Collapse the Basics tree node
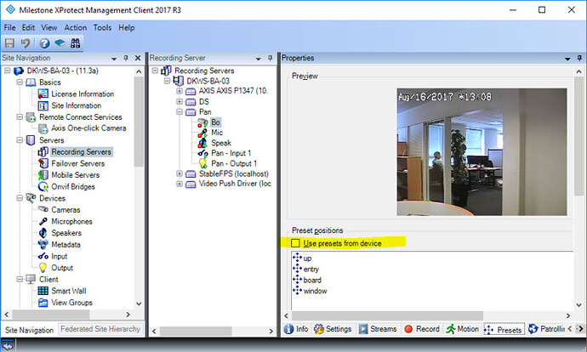 click(x=20, y=82)
